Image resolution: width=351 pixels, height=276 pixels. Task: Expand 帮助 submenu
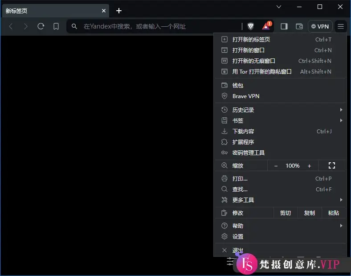coord(280,226)
